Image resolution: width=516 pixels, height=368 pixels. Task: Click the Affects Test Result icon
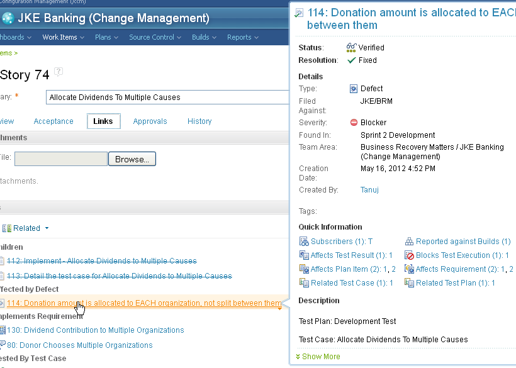tap(305, 255)
